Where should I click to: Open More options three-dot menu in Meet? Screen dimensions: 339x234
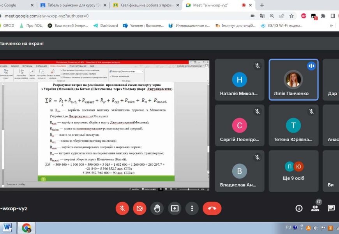192,208
